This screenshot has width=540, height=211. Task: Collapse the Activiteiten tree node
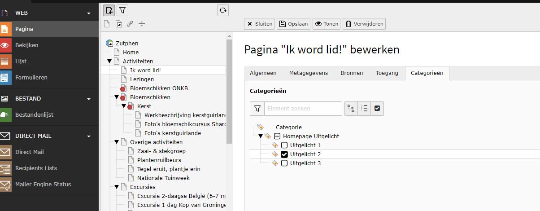point(109,62)
